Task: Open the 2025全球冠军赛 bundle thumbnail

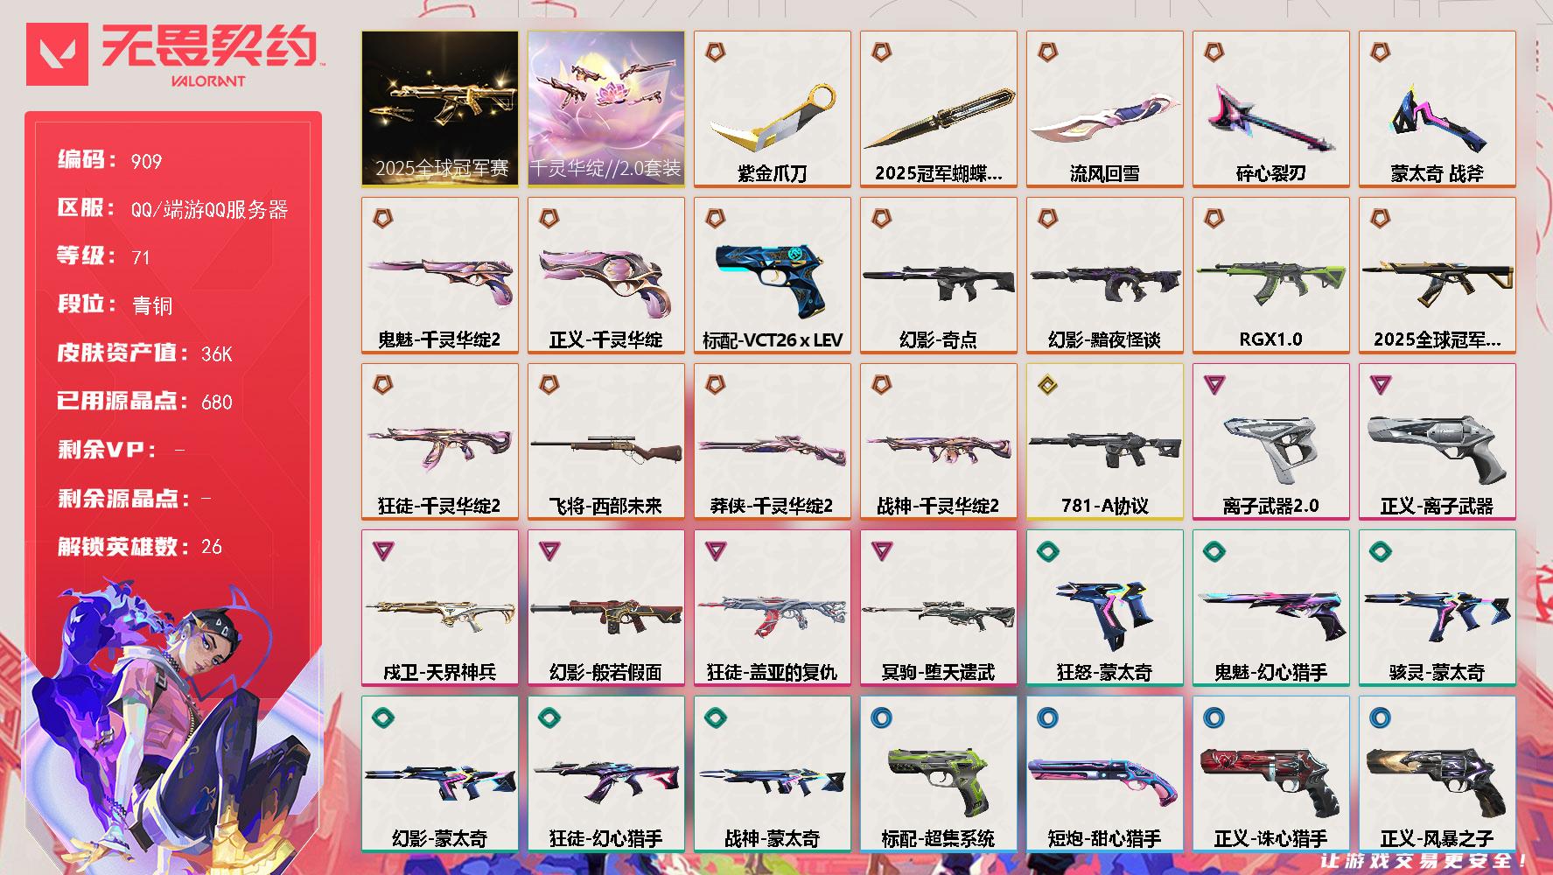Action: [x=440, y=109]
